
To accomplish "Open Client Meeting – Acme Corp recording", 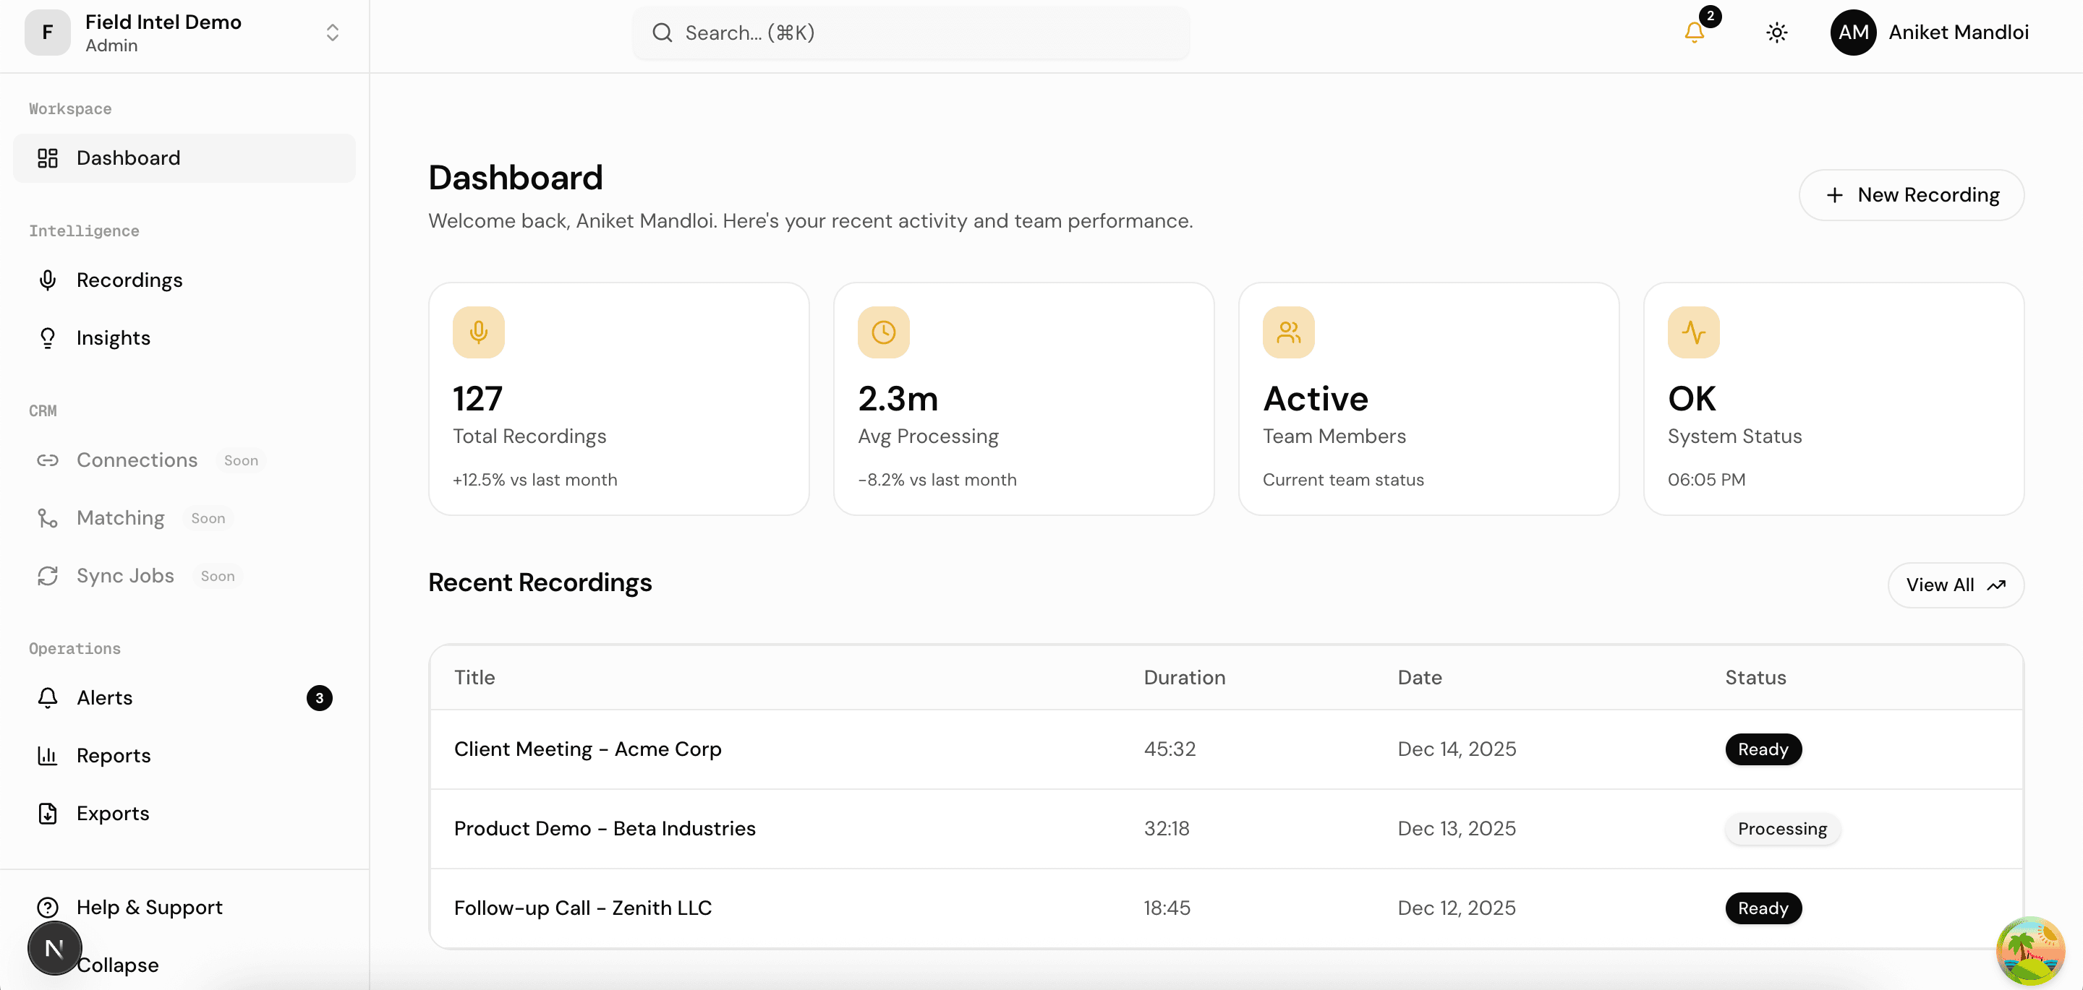I will (588, 749).
